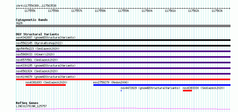This screenshot has width=238, height=112.
Task: Click the gray 4q26 cytogenetic band bar
Action: (123, 26)
